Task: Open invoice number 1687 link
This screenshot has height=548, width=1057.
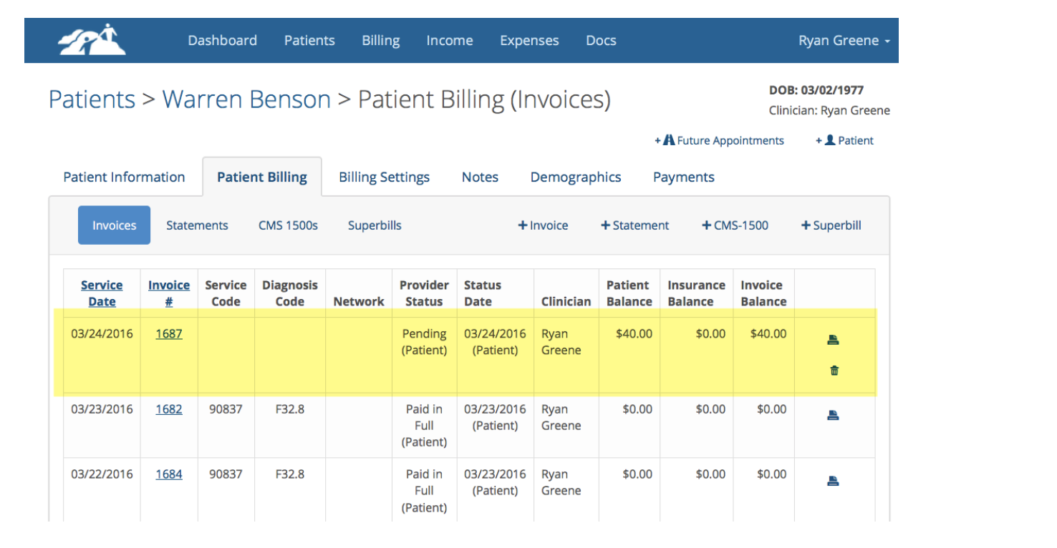Action: tap(169, 333)
